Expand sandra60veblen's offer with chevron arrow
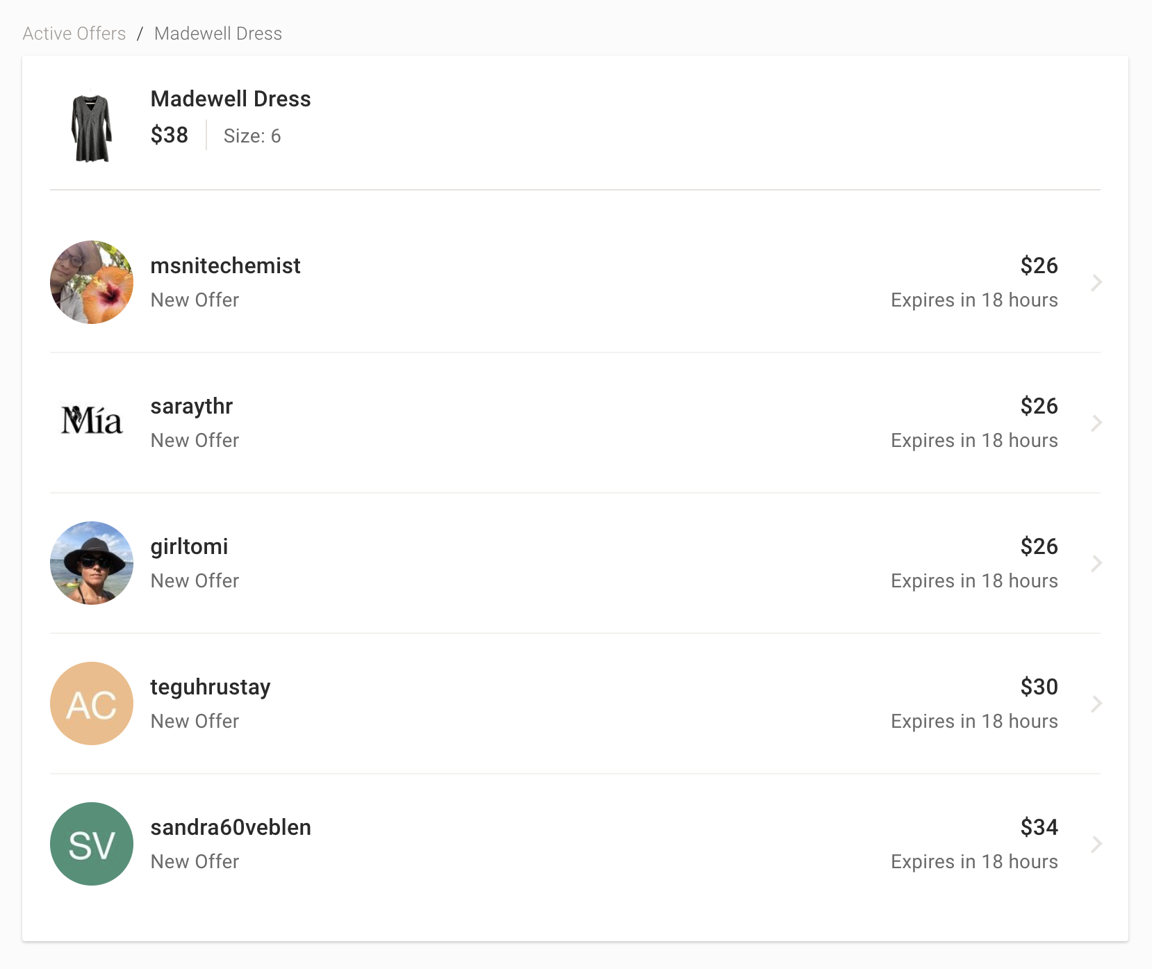The height and width of the screenshot is (969, 1152). coord(1096,844)
